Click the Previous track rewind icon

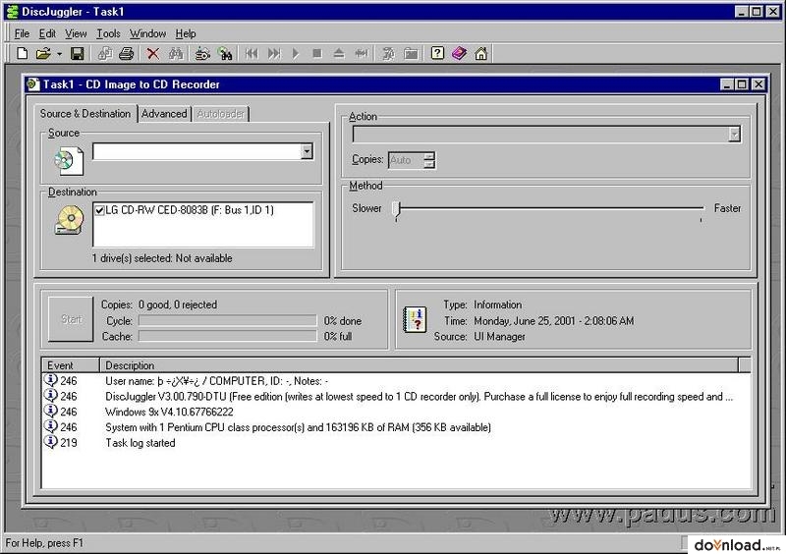point(252,53)
